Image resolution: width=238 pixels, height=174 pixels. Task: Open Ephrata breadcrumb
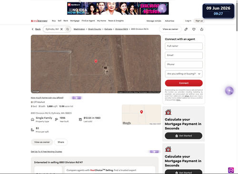108,29
